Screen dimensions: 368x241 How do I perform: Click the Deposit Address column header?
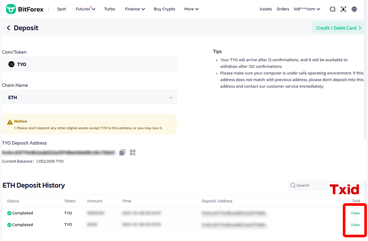point(217,201)
